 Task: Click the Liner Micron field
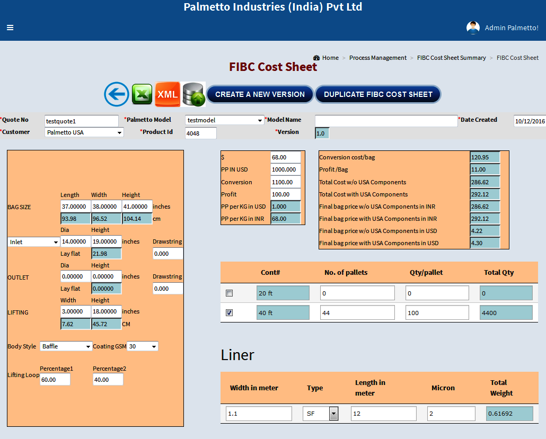pyautogui.click(x=451, y=414)
